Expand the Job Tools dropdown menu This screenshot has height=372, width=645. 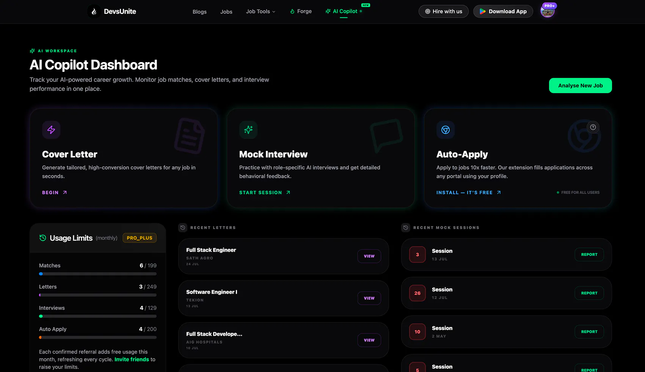(261, 11)
